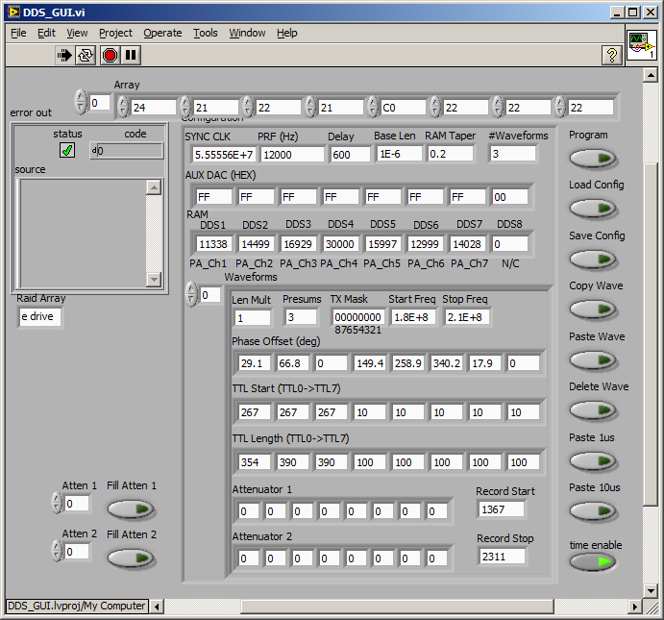Screen dimensions: 664x620
Task: Toggle the time enable switch
Action: (x=593, y=561)
